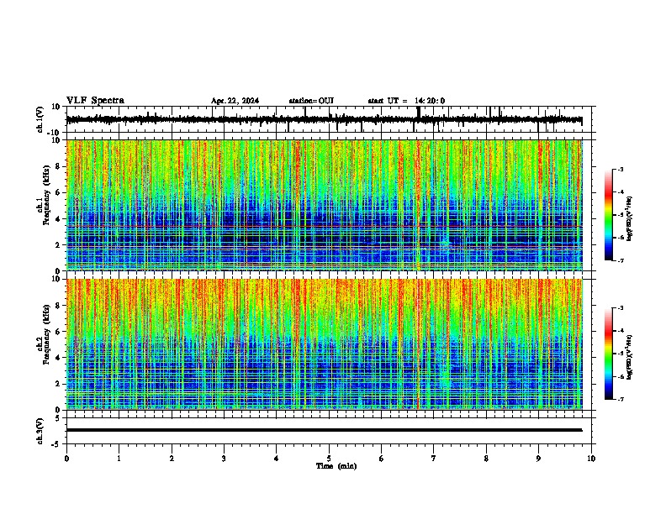Click the "10" tick on ch.1(V) waveform axis
Screen dimensions: 666x514
(55, 107)
